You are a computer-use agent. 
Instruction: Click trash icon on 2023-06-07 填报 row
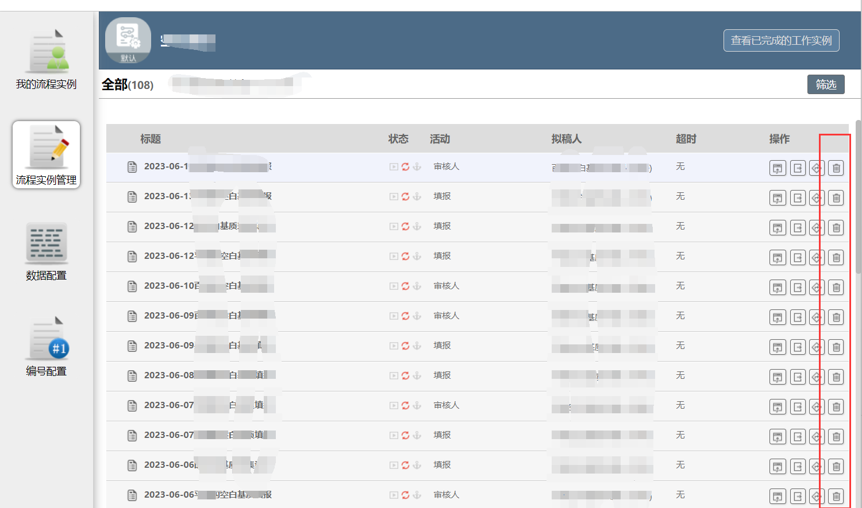coord(836,436)
